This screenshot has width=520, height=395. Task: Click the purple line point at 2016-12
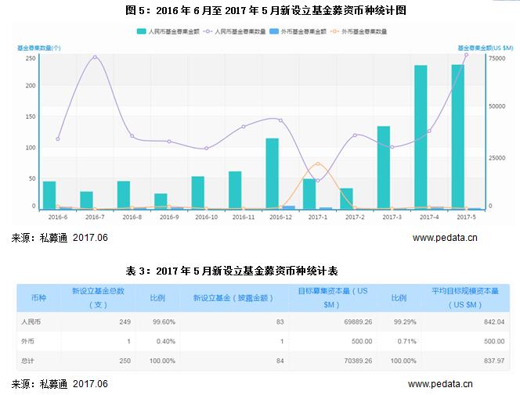pos(280,120)
